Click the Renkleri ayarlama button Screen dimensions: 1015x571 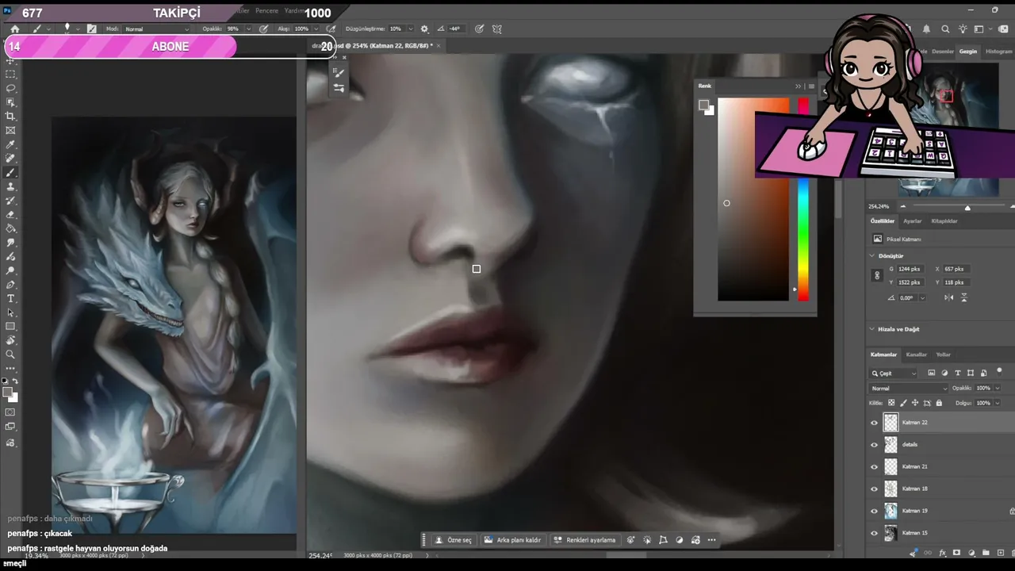point(584,540)
